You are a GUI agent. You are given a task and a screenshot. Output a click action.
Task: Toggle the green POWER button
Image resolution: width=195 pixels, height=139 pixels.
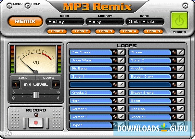pos(179,21)
